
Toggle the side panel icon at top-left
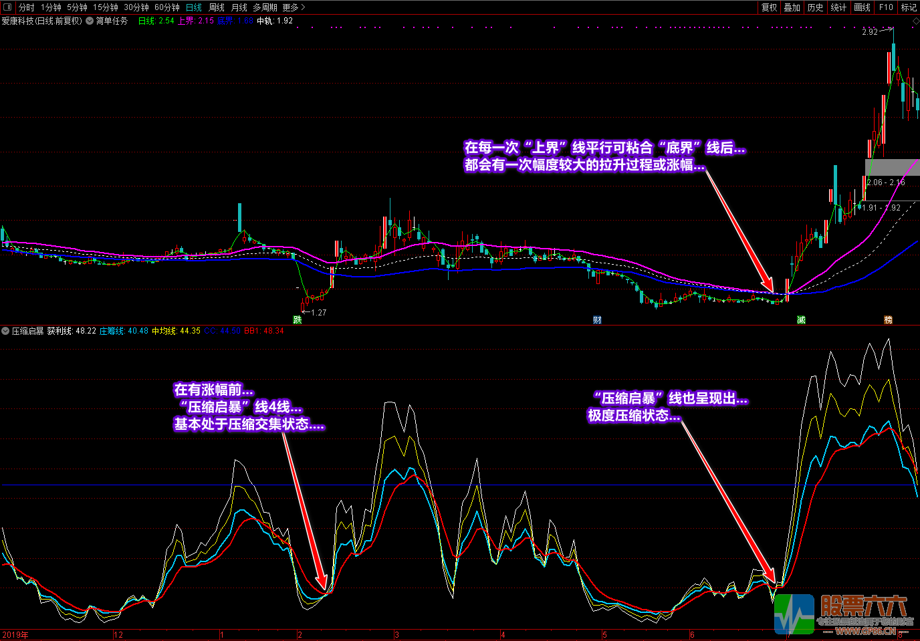(7, 7)
